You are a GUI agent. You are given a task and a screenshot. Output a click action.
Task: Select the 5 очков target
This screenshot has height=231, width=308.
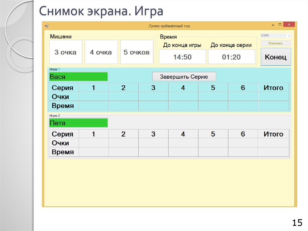point(137,52)
